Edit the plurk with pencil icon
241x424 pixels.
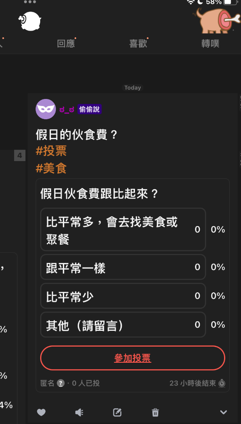pyautogui.click(x=117, y=412)
